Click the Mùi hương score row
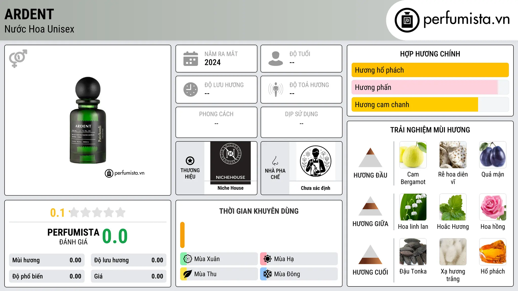This screenshot has width=518, height=291. click(47, 260)
